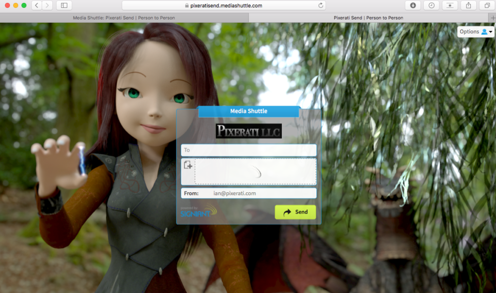Open the Safari Share menu
This screenshot has height=293, width=496.
[x=468, y=5]
